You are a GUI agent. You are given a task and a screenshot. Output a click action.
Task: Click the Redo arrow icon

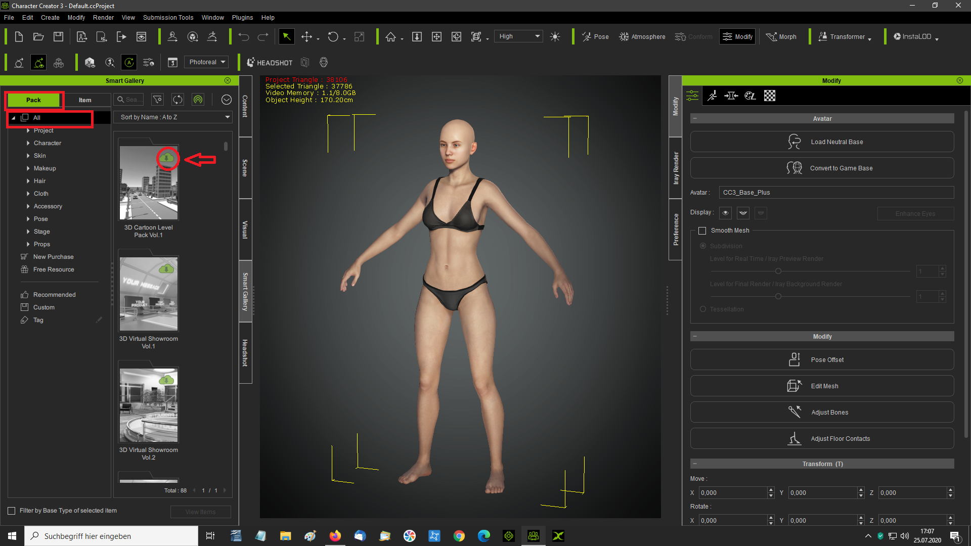coord(263,36)
